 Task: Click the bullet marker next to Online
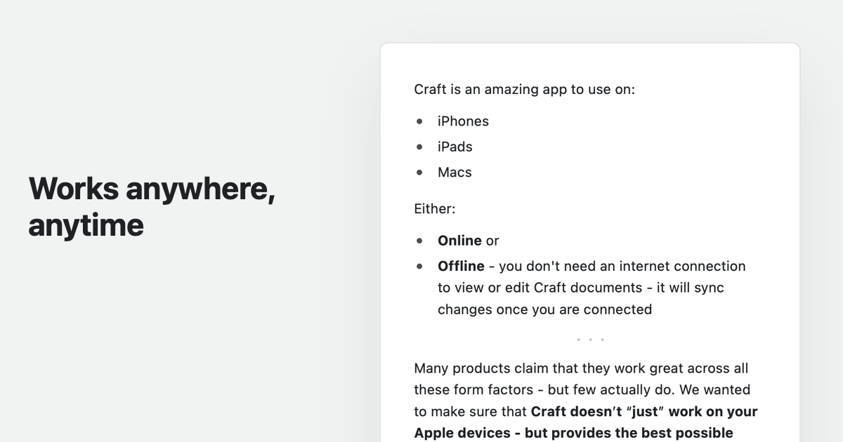coord(419,241)
